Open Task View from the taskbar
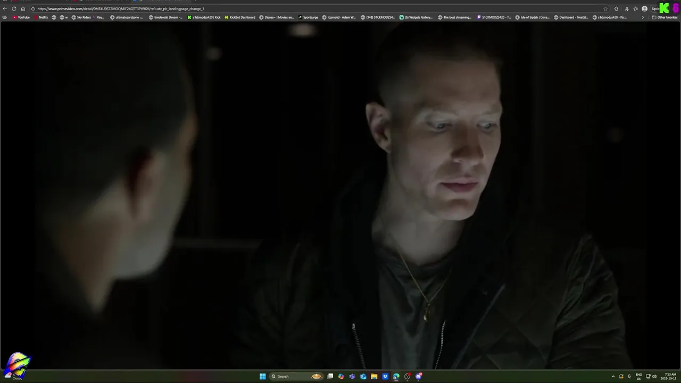The image size is (681, 383). point(330,376)
